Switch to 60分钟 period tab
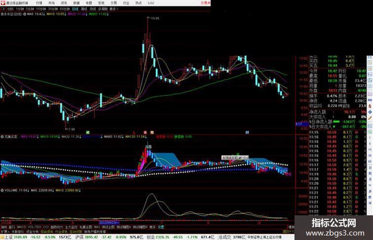 pos(65,9)
